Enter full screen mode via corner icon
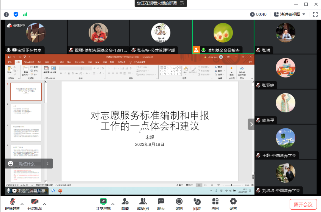321x212 pixels. (315, 14)
